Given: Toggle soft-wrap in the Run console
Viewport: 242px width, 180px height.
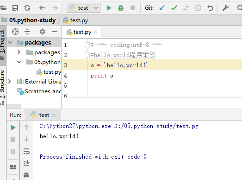Looking at the screenshot, I should [26, 151].
